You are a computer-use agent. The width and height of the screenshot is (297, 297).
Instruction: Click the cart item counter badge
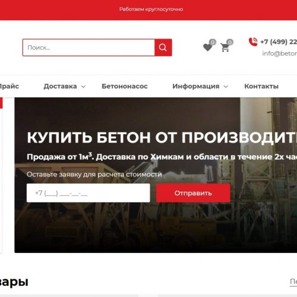click(x=230, y=42)
